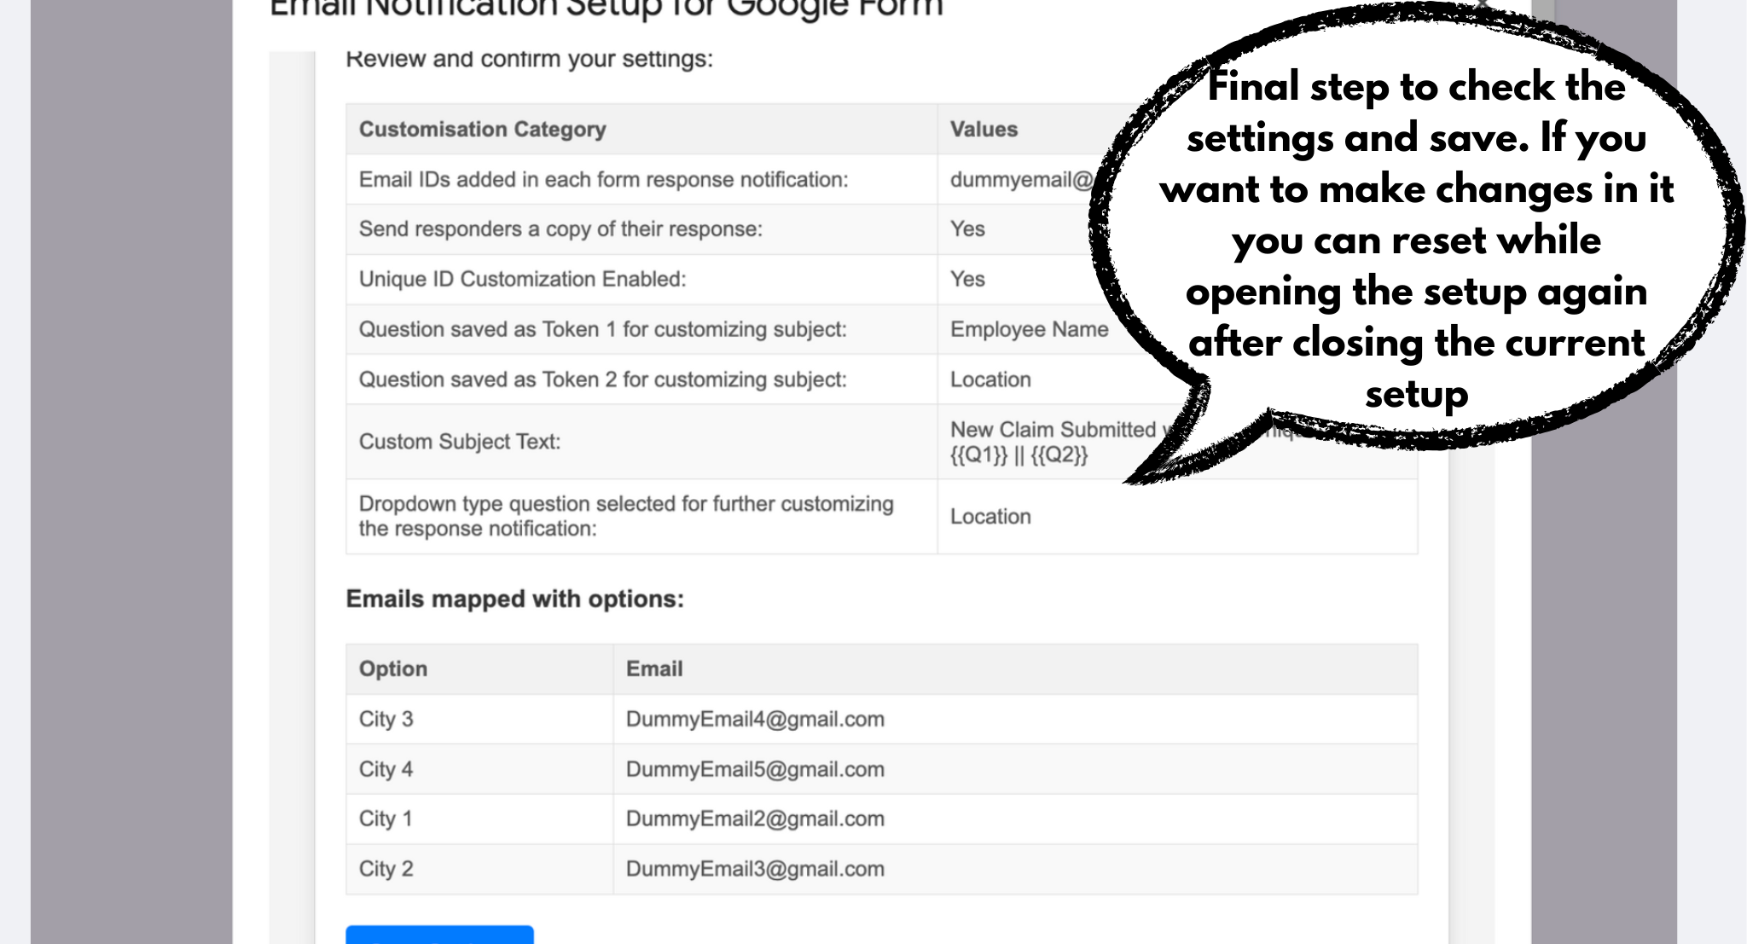This screenshot has width=1747, height=944.
Task: Click the Emails mapped with options heading
Action: click(x=514, y=599)
